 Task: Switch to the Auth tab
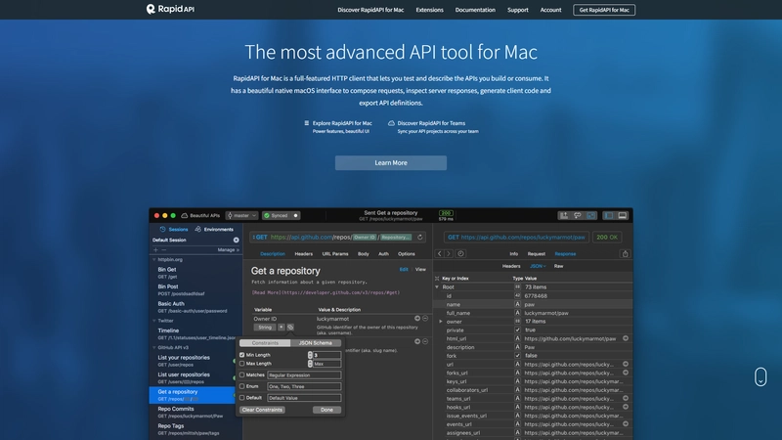(x=383, y=253)
